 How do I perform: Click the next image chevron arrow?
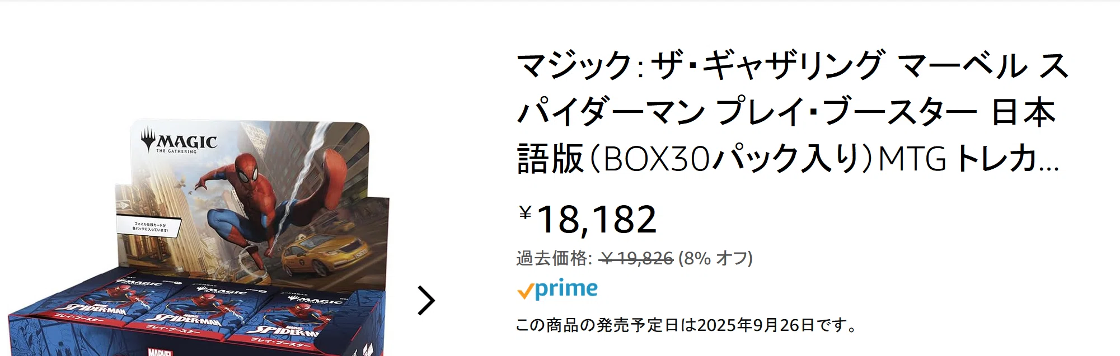[426, 301]
